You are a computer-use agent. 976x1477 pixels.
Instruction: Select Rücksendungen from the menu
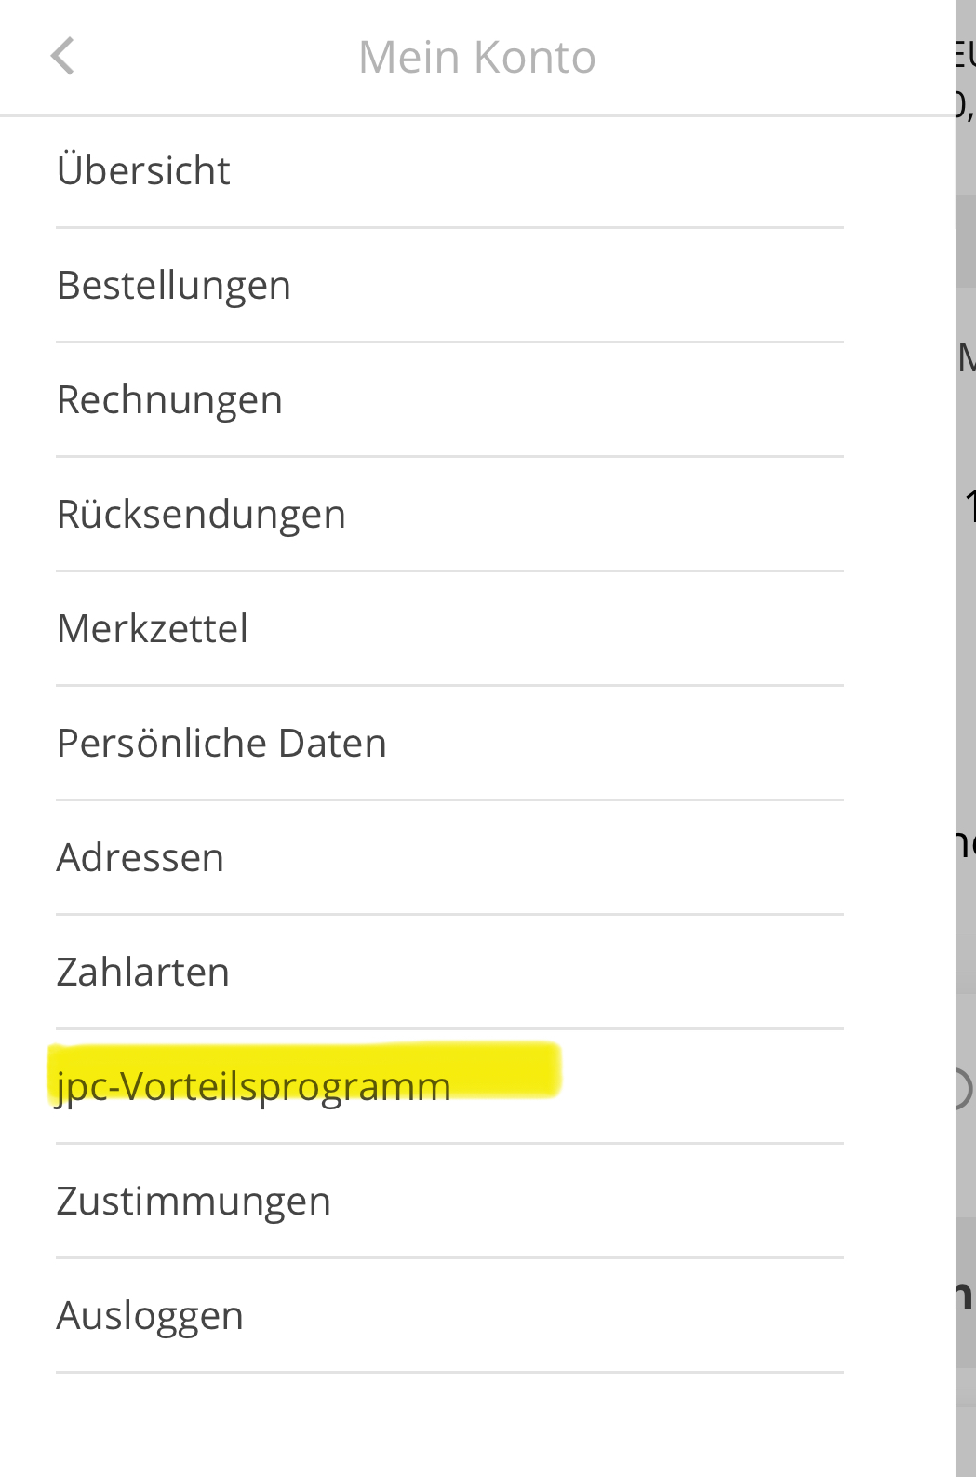(x=201, y=515)
